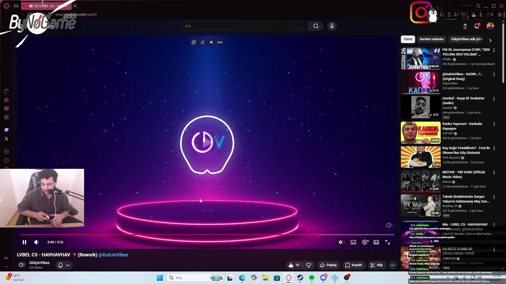Screen dimensions: 506x284
Task: Open options for FM 26 Journeyman video
Action: [x=494, y=50]
